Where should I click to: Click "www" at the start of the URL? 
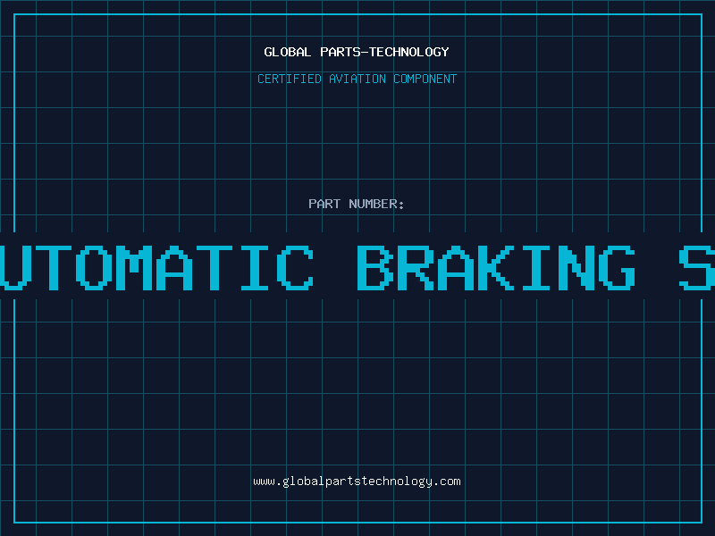(265, 482)
